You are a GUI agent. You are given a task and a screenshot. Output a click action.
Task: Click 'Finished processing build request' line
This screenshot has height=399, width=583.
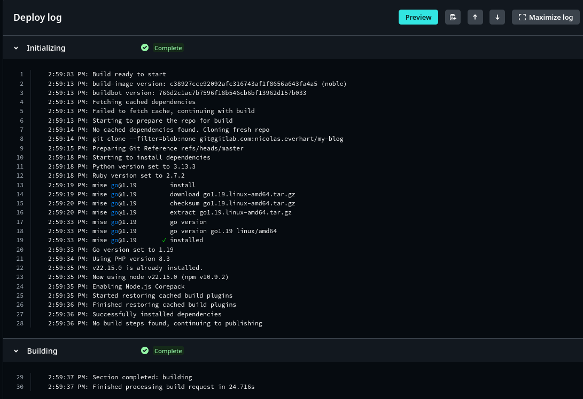pos(151,387)
